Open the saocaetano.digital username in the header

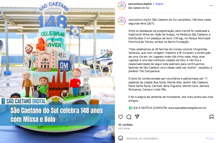[140, 4]
